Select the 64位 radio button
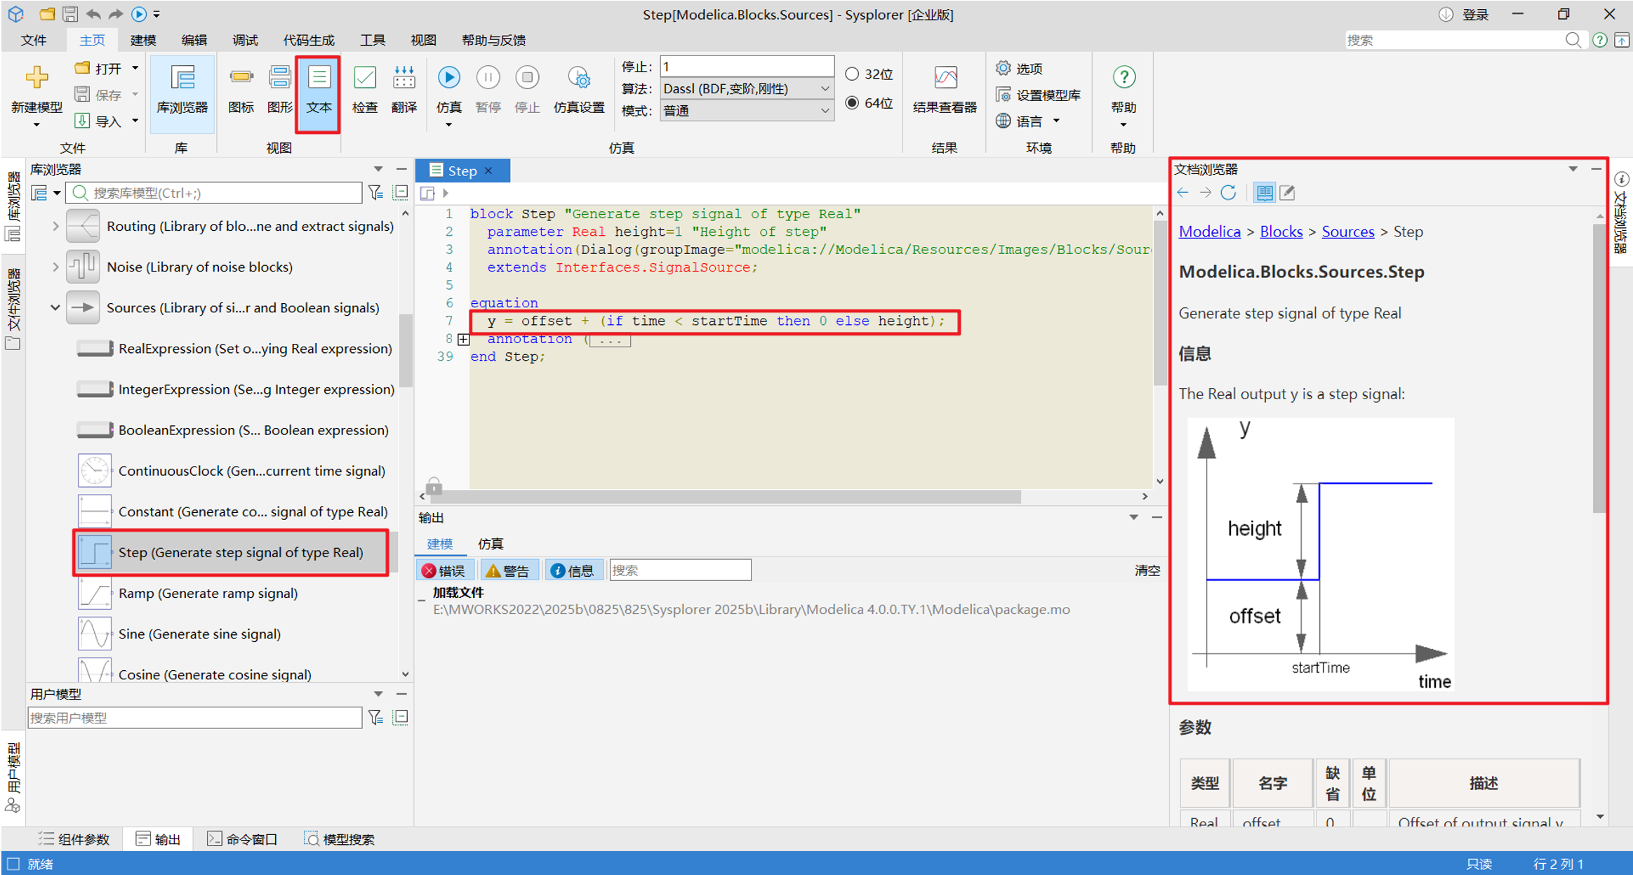 pos(852,102)
